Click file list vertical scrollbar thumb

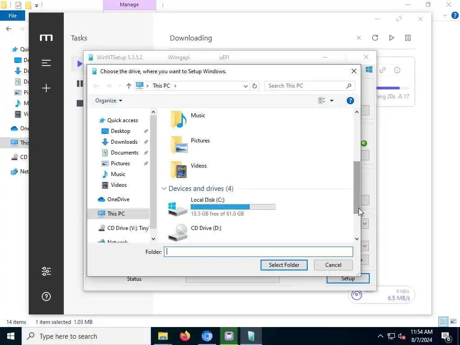(x=356, y=187)
